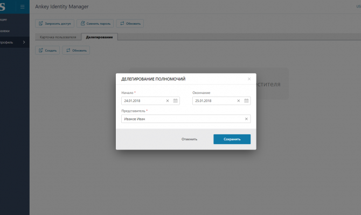
Task: Select the Делегирование tab
Action: point(100,37)
